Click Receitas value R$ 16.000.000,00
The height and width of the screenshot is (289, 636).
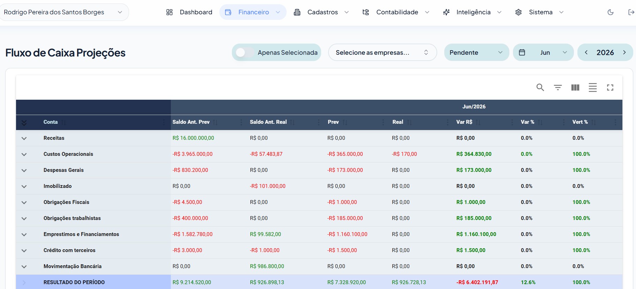(193, 138)
